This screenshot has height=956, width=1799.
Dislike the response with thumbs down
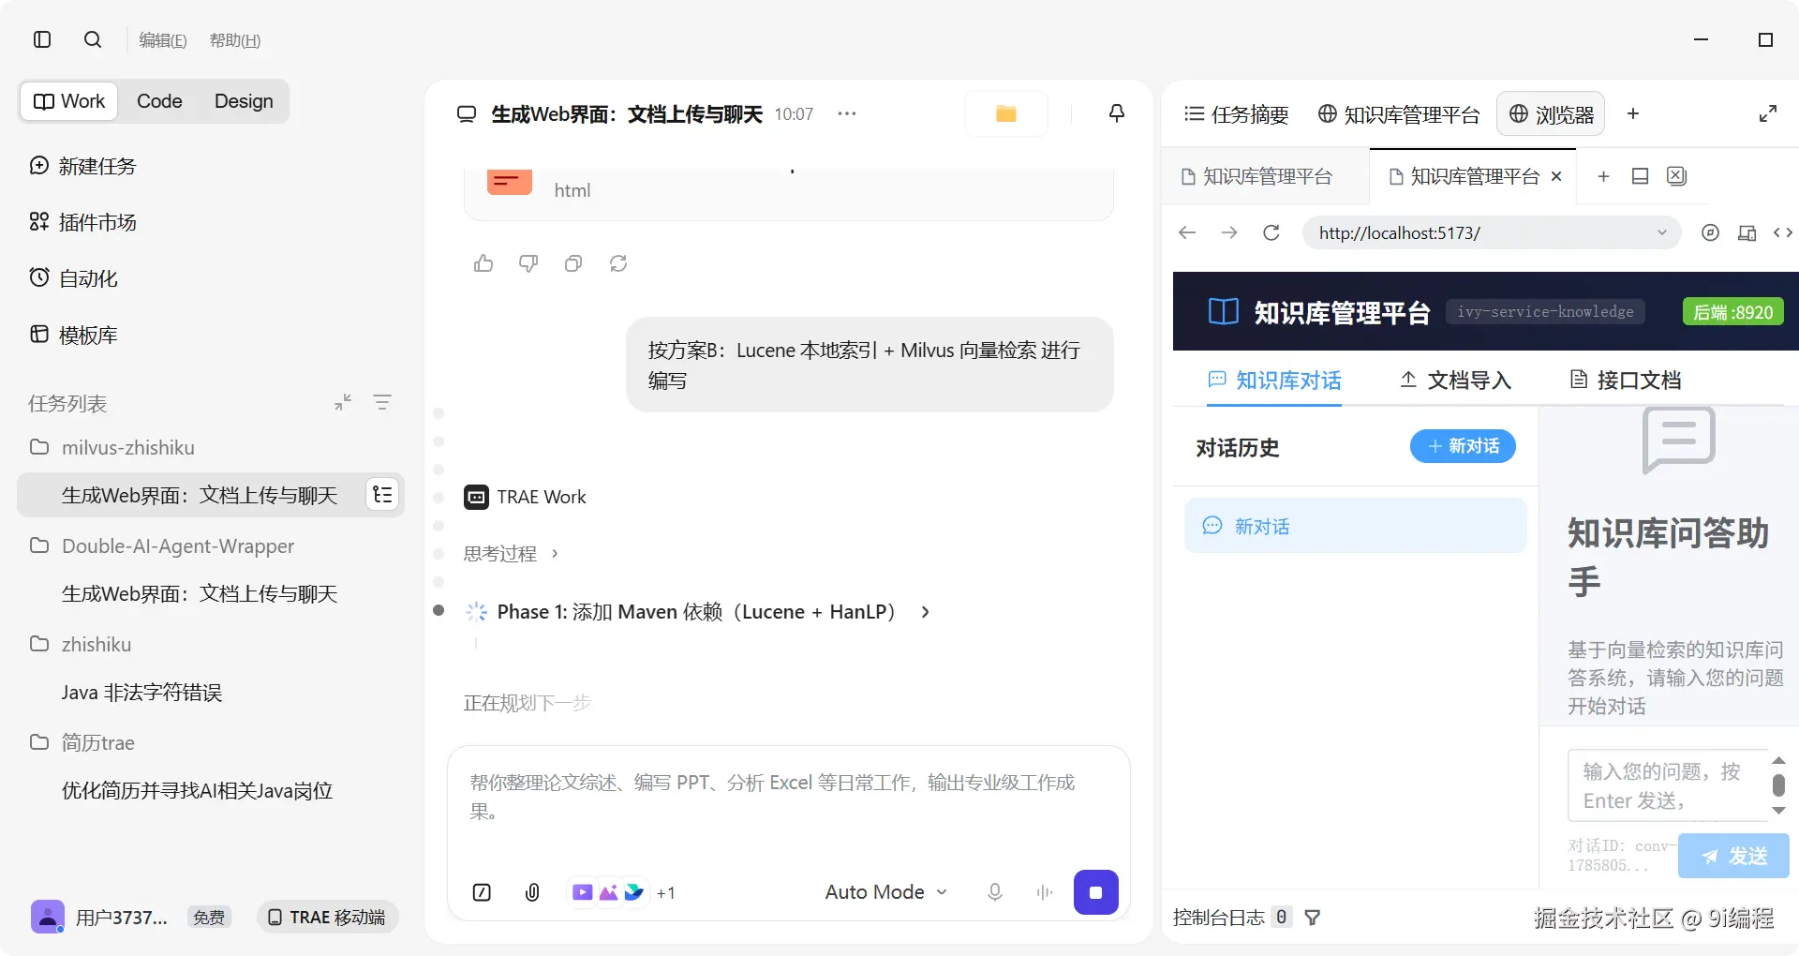coord(528,263)
